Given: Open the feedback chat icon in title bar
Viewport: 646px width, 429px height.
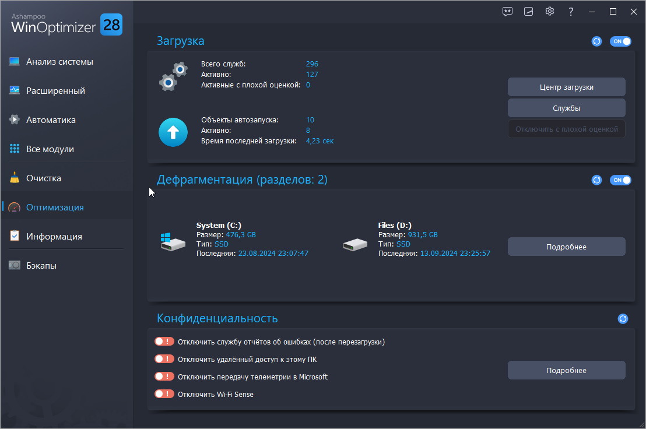Looking at the screenshot, I should coord(507,12).
